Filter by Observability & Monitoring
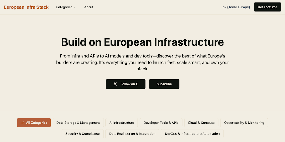 [244, 123]
